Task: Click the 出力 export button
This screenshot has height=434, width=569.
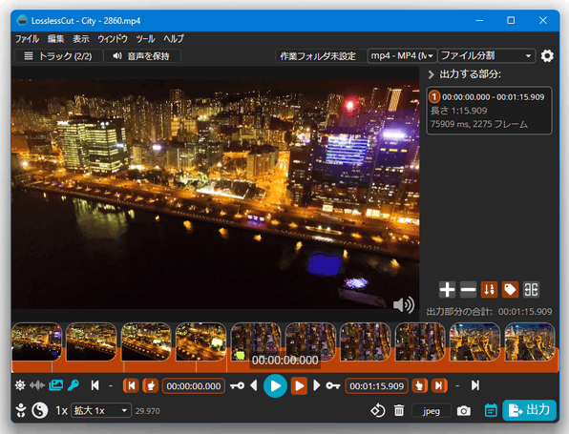Action: point(529,410)
